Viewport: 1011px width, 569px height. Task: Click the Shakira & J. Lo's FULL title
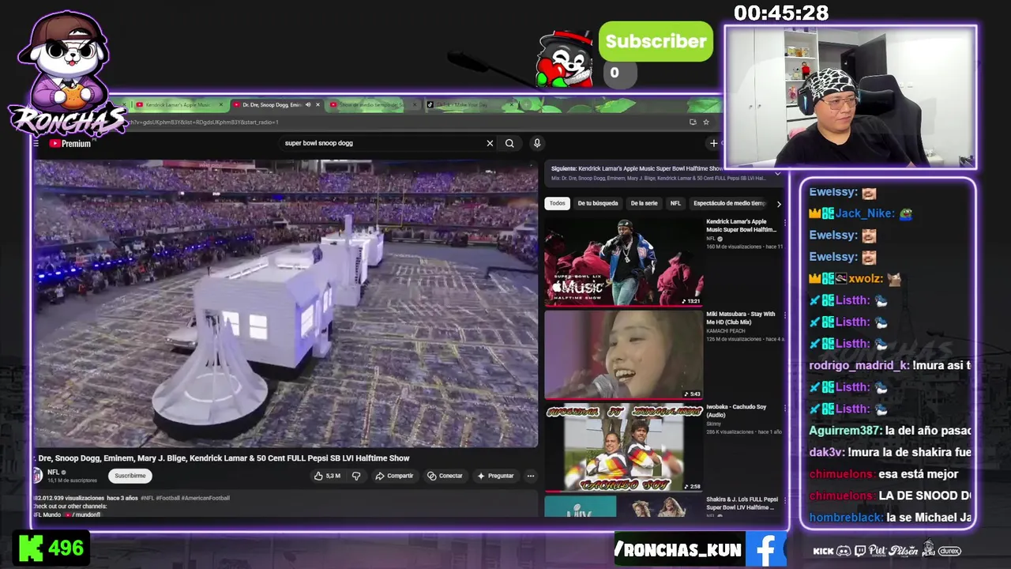[x=742, y=503]
